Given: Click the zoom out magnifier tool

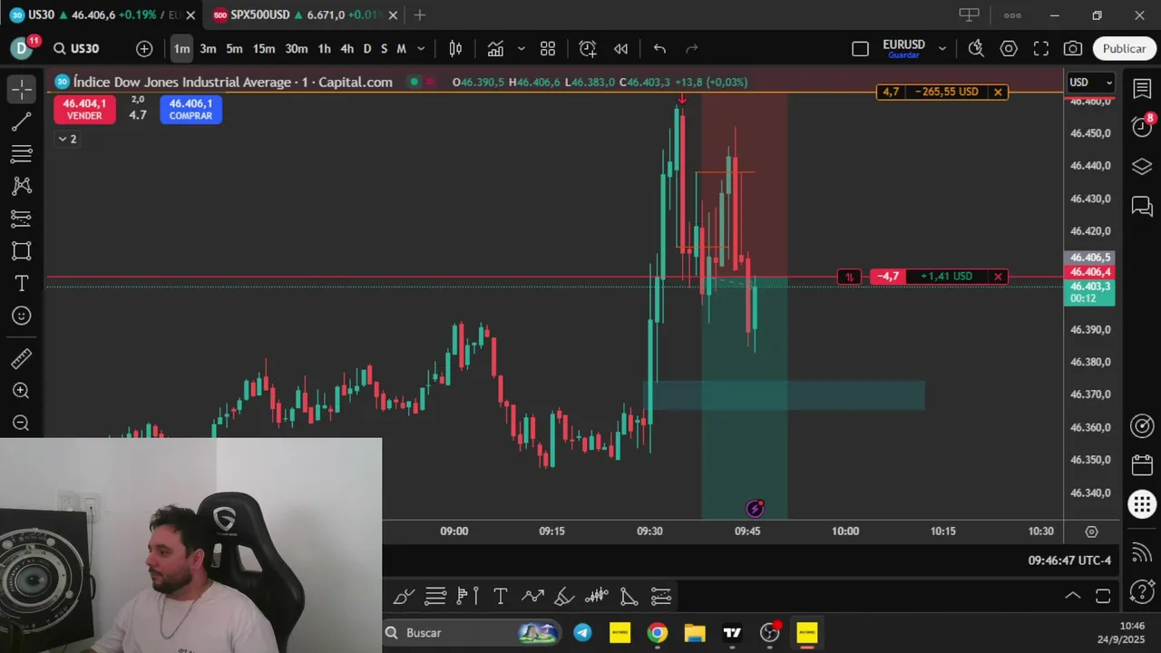Looking at the screenshot, I should (22, 423).
